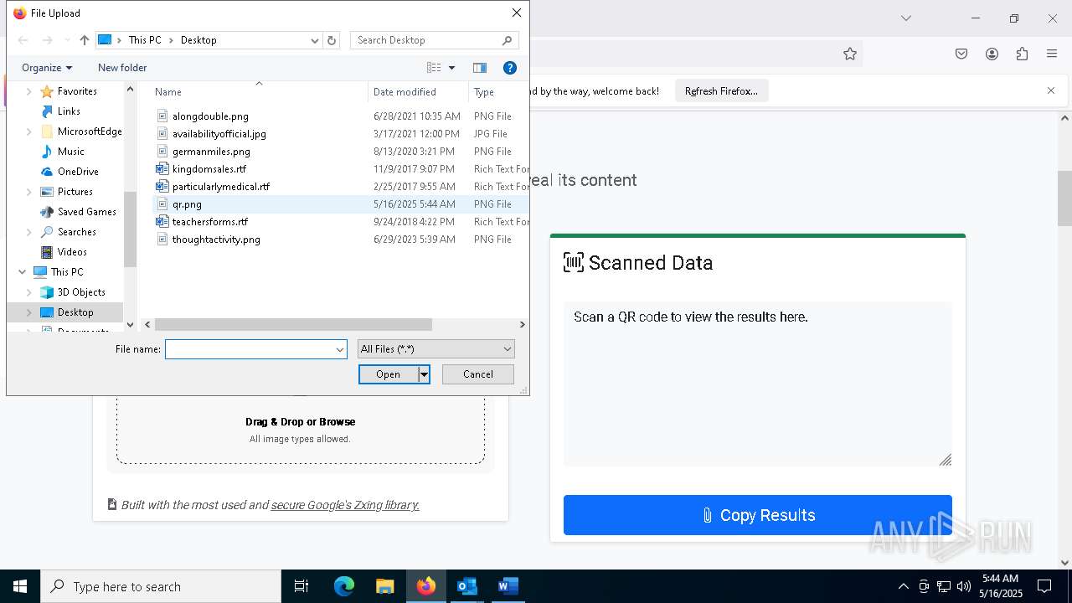Click the Cancel button
1072x603 pixels.
pyautogui.click(x=478, y=374)
